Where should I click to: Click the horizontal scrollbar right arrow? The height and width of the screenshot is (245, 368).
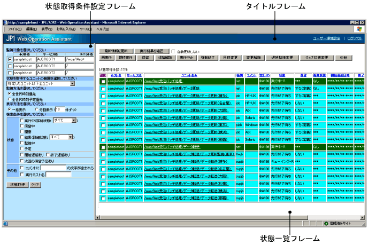pos(362,218)
